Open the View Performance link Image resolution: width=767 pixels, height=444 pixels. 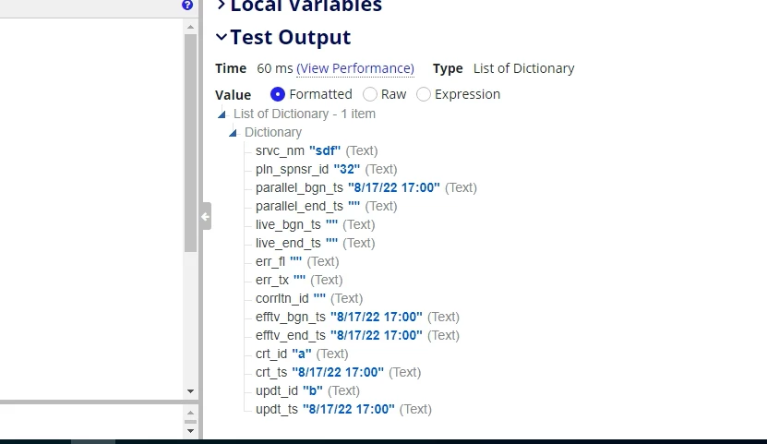(355, 68)
